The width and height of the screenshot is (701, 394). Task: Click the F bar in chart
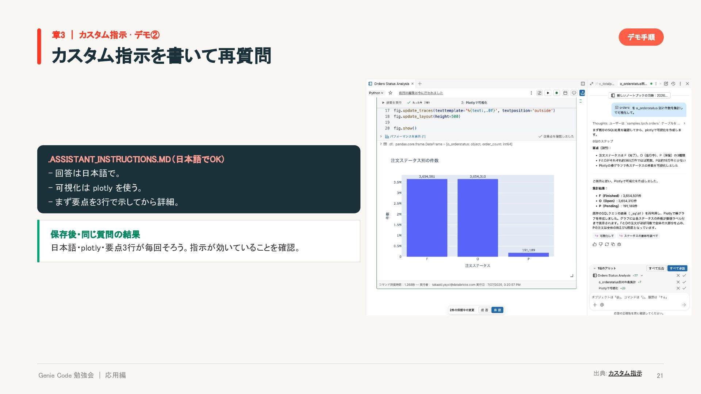[427, 218]
